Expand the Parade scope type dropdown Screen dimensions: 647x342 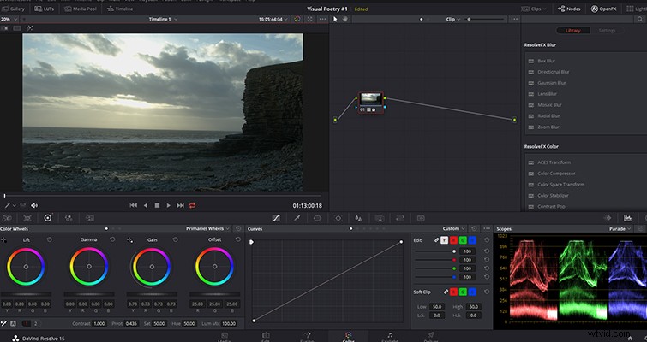click(x=620, y=228)
